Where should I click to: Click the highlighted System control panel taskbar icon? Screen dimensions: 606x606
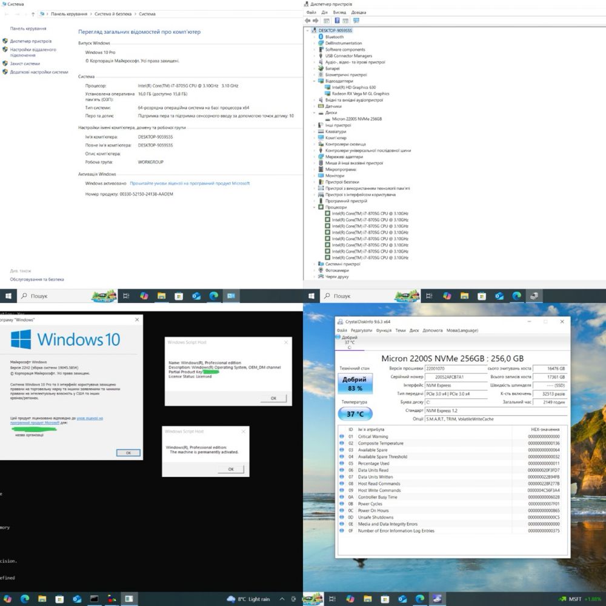[231, 296]
